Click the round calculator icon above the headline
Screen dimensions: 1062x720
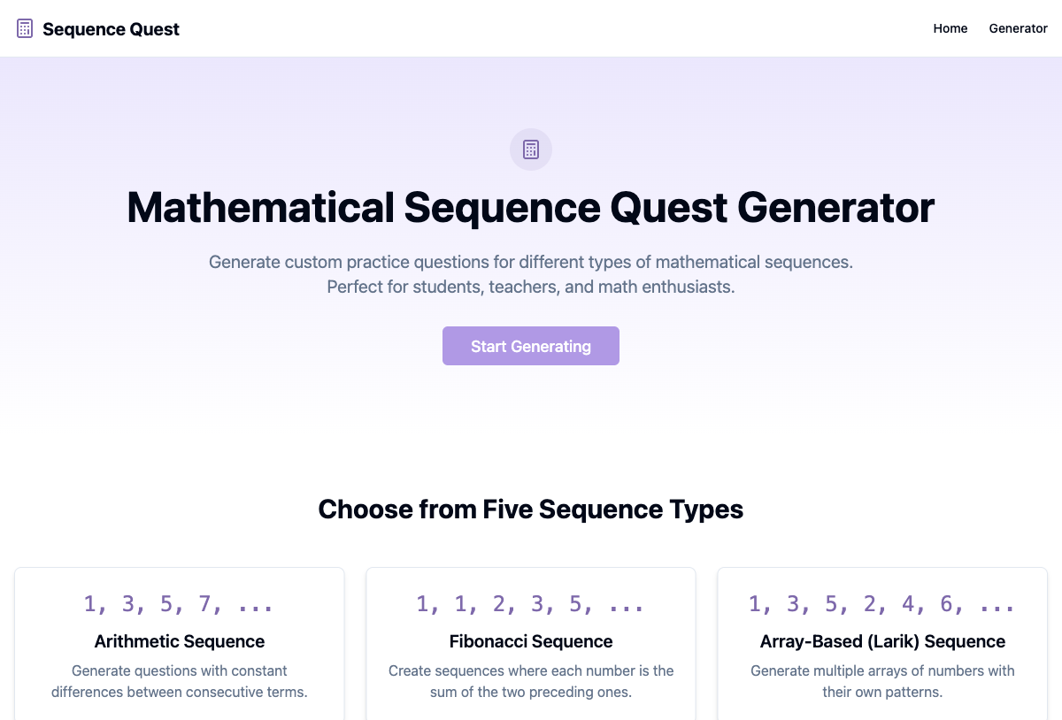tap(531, 149)
